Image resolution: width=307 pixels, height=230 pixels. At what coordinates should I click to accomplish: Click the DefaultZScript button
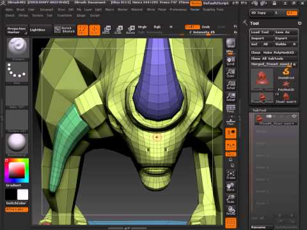click(216, 3)
